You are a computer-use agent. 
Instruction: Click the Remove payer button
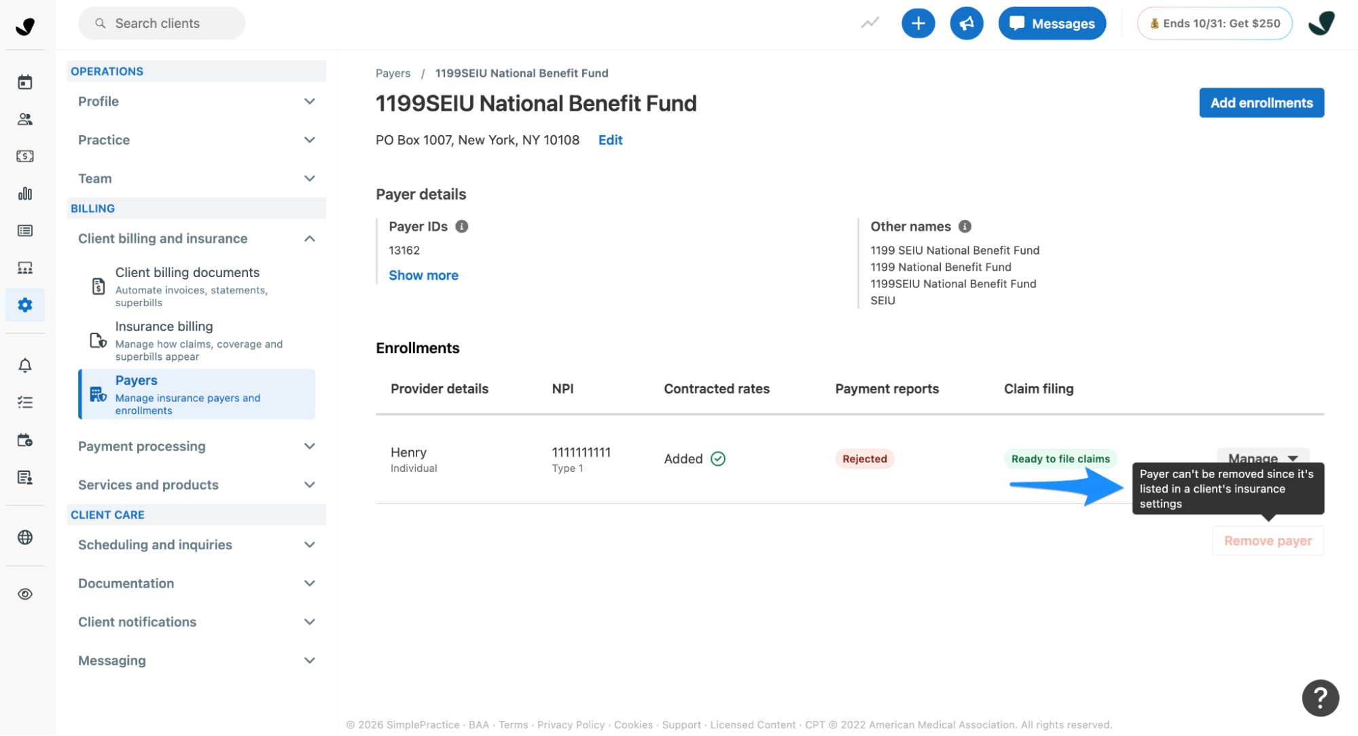pos(1268,540)
